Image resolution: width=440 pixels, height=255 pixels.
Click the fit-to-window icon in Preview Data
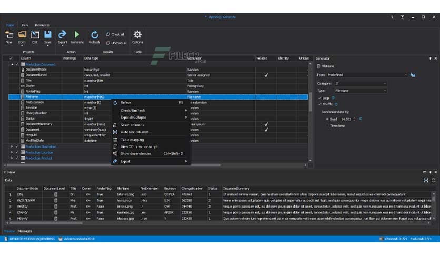[426, 180]
